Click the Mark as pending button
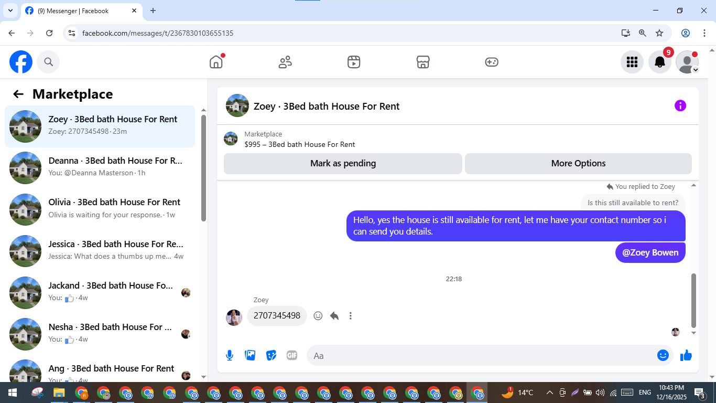The image size is (716, 403). point(343,163)
